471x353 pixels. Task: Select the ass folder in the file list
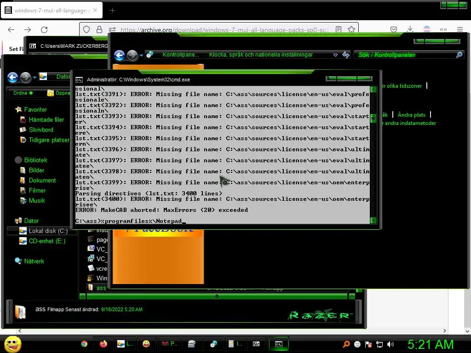tap(101, 288)
